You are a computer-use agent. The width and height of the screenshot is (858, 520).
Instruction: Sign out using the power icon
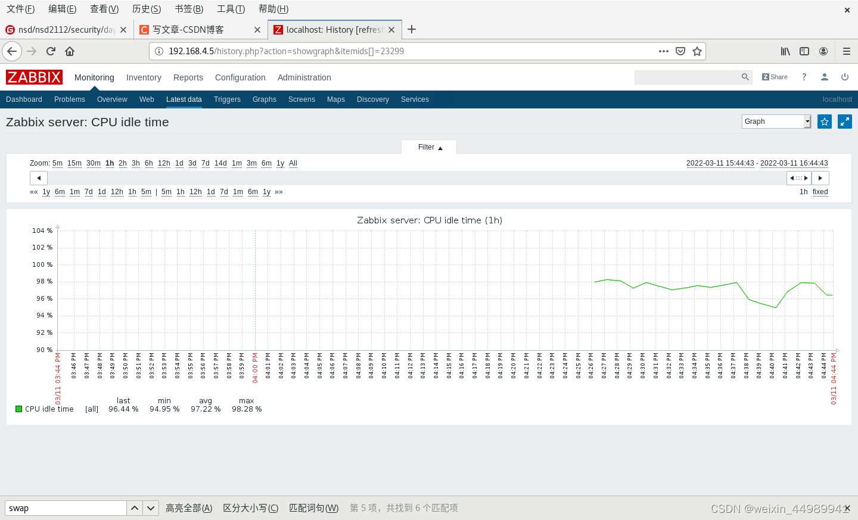(x=845, y=77)
